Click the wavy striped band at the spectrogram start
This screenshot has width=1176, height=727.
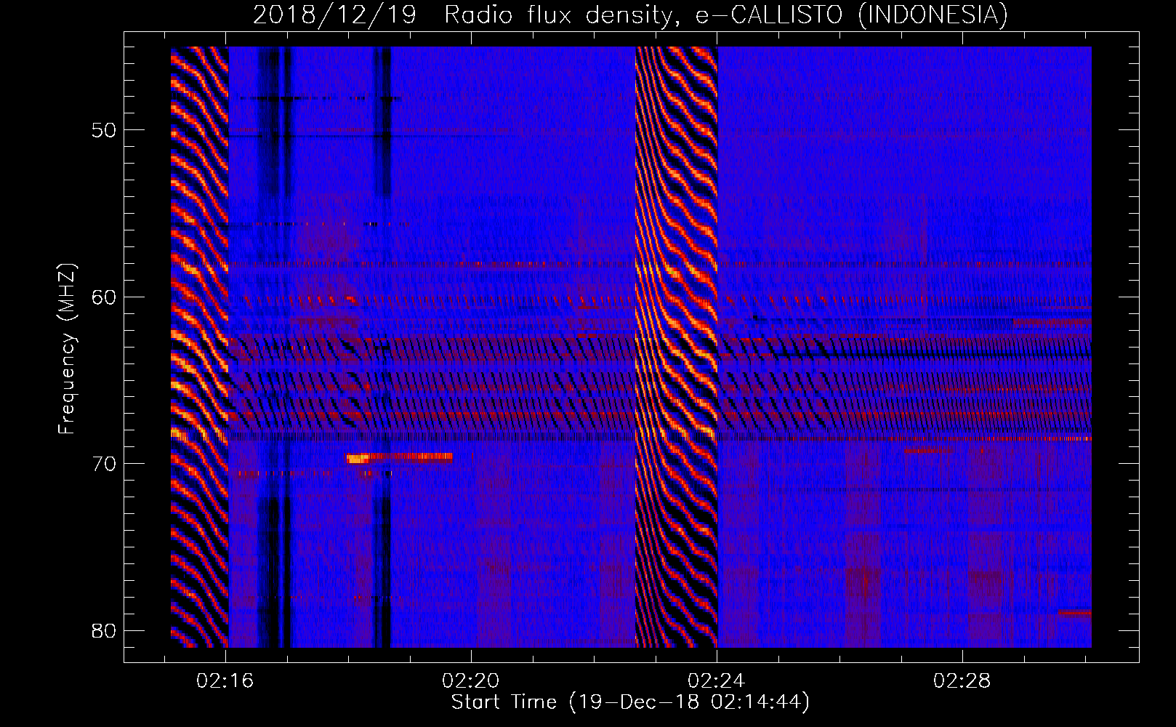click(x=200, y=348)
